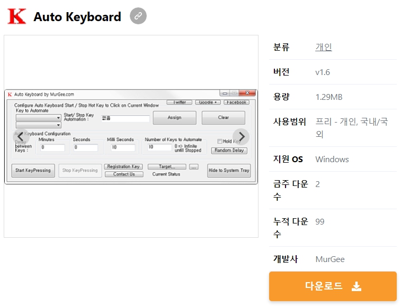Click the Target... button
The image size is (401, 308).
167,166
